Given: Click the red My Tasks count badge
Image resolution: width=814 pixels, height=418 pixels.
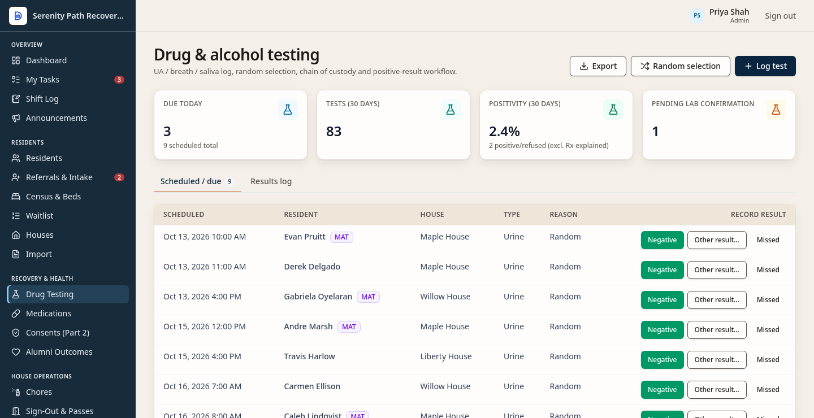Looking at the screenshot, I should [119, 80].
